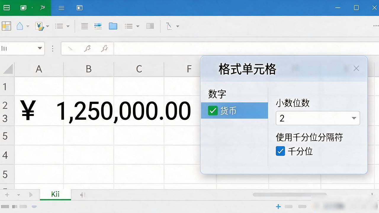Open the 小数位数 dropdown
Image resolution: width=379 pixels, height=213 pixels.
point(318,118)
